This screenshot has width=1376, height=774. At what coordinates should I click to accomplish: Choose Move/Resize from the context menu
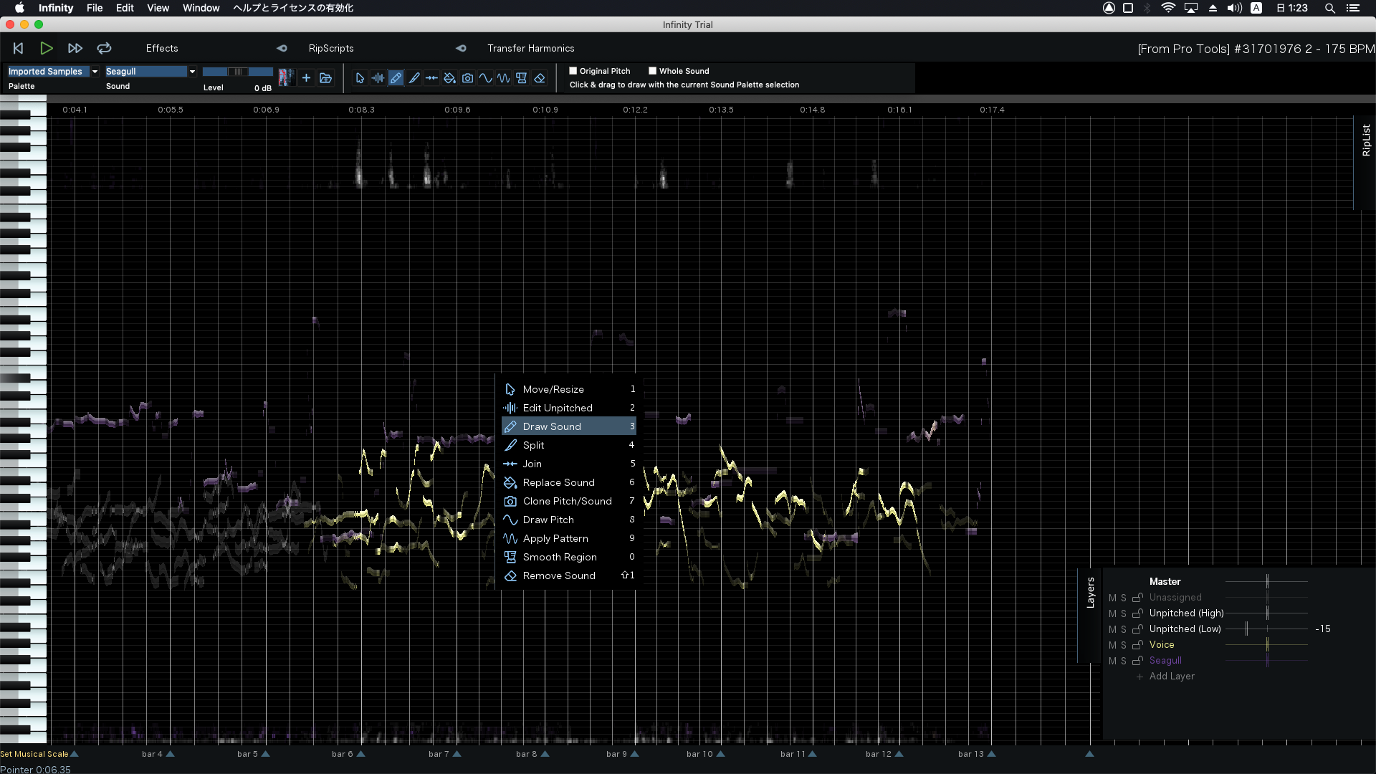coord(569,389)
